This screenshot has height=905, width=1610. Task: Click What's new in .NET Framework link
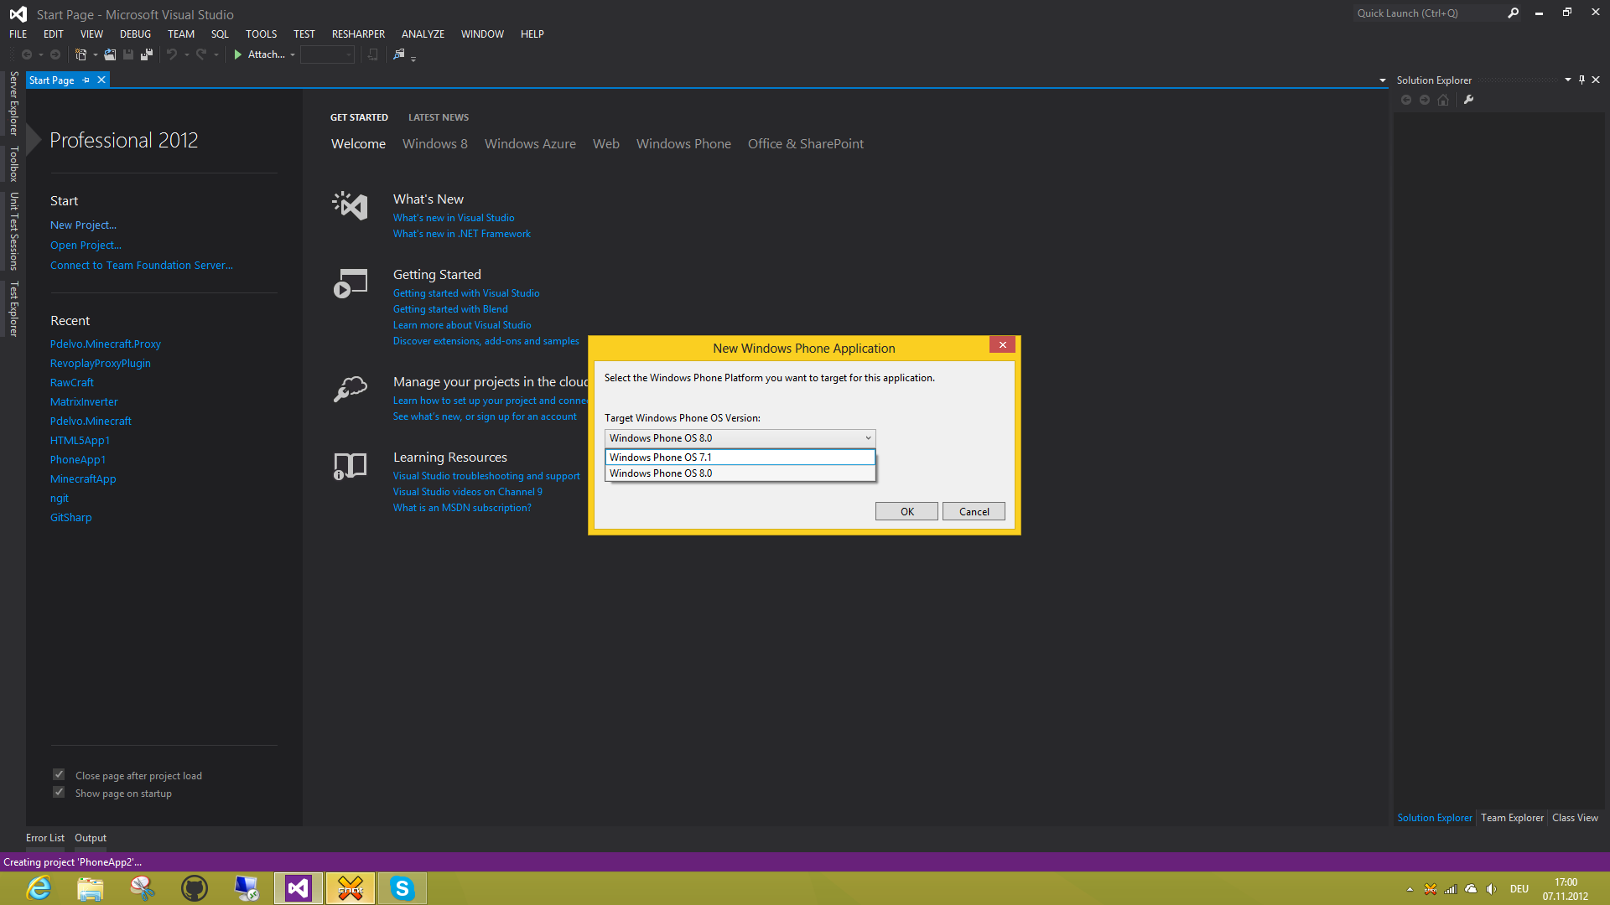pyautogui.click(x=462, y=234)
